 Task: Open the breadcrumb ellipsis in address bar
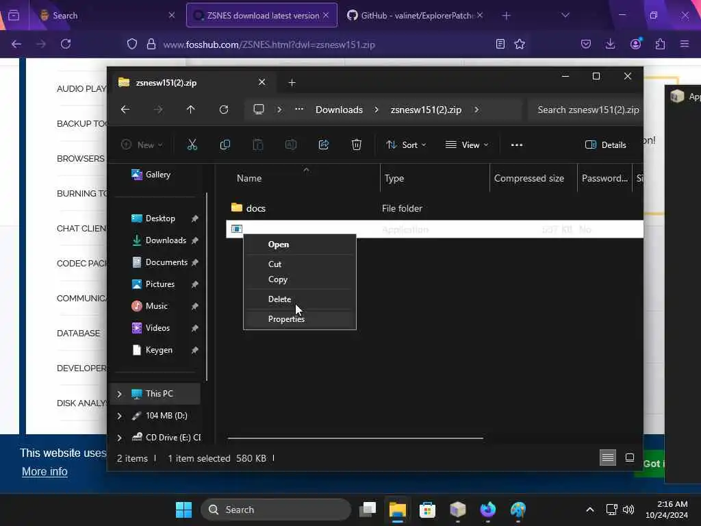click(x=299, y=110)
